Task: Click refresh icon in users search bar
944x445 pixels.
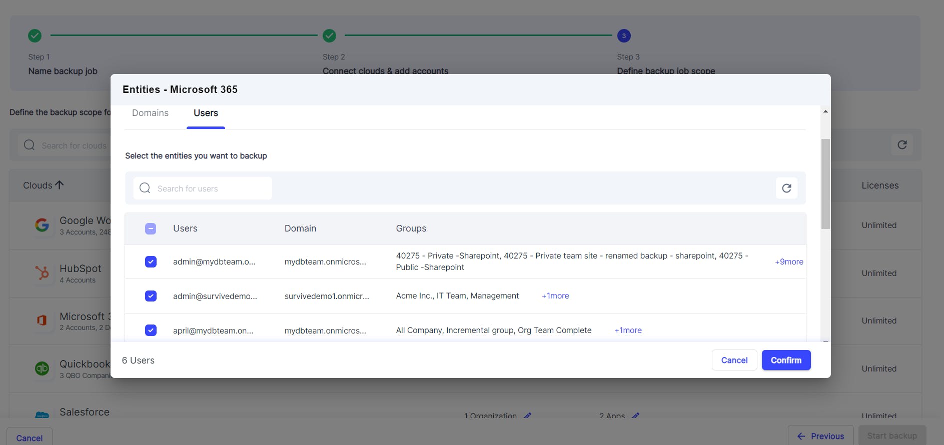Action: coord(786,188)
